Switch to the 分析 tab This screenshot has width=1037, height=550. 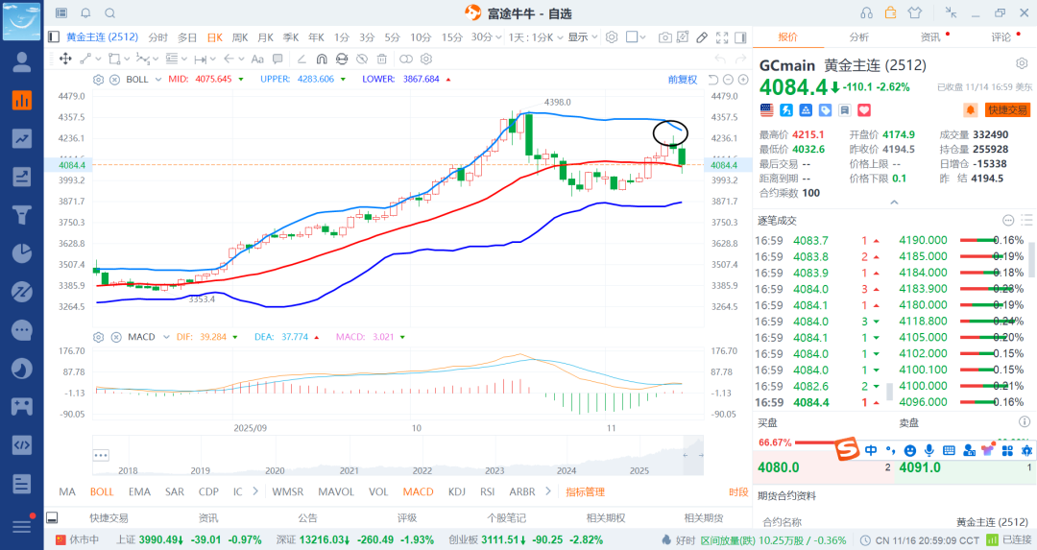[x=859, y=37]
